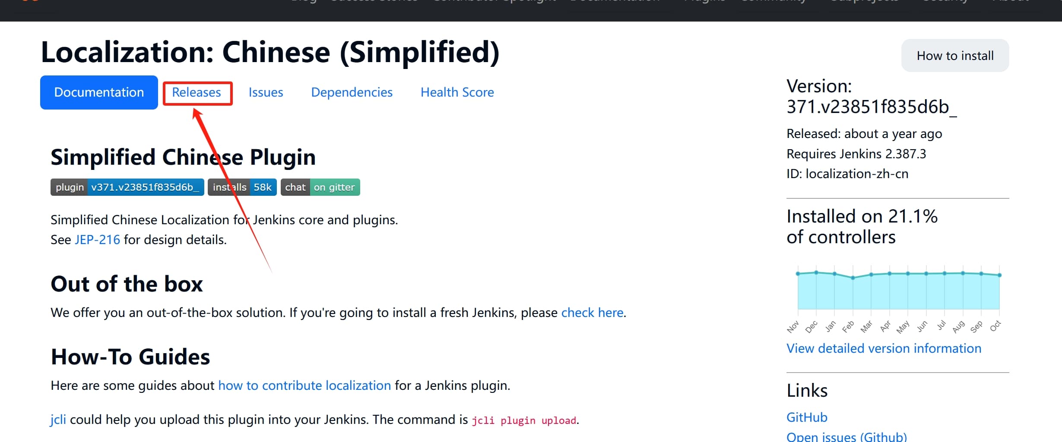Click the 'Links' sidebar heading
The width and height of the screenshot is (1062, 442).
pos(807,390)
